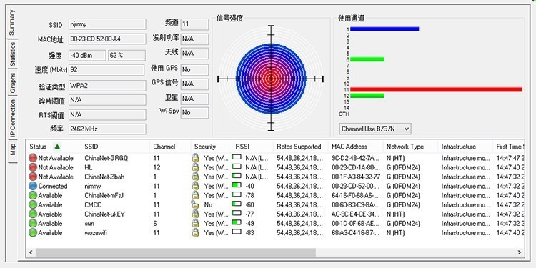Select the ChinaNet-ukEY SSID cell

point(105,214)
